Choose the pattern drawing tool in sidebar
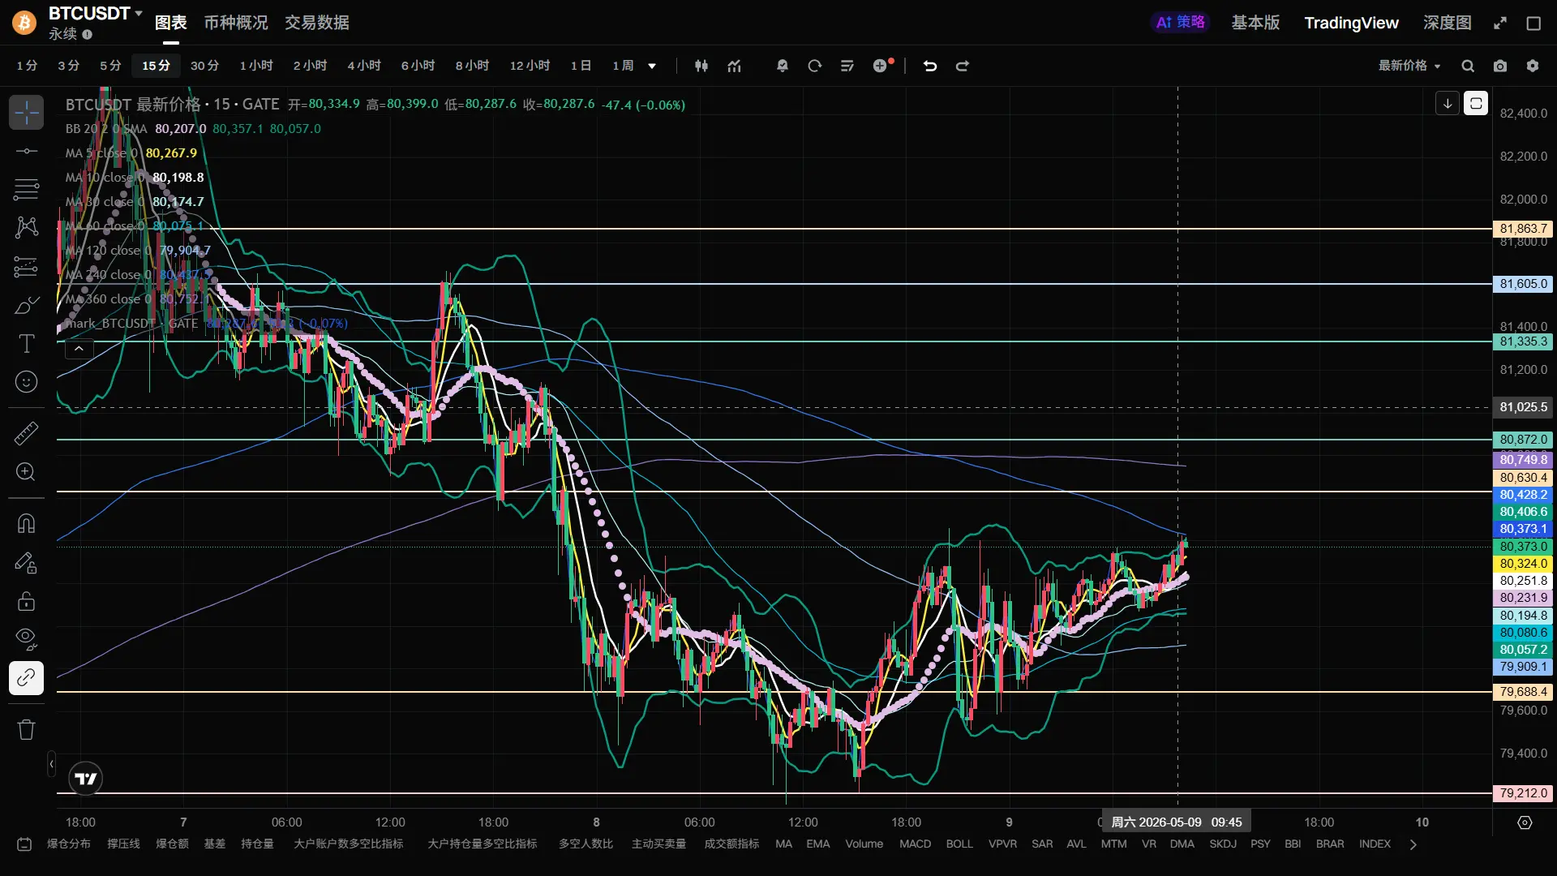 click(x=26, y=228)
